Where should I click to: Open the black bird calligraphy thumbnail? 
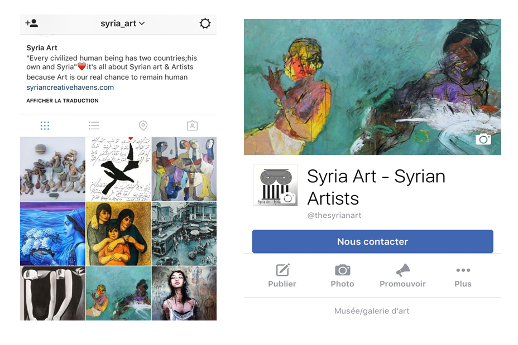coord(118,169)
